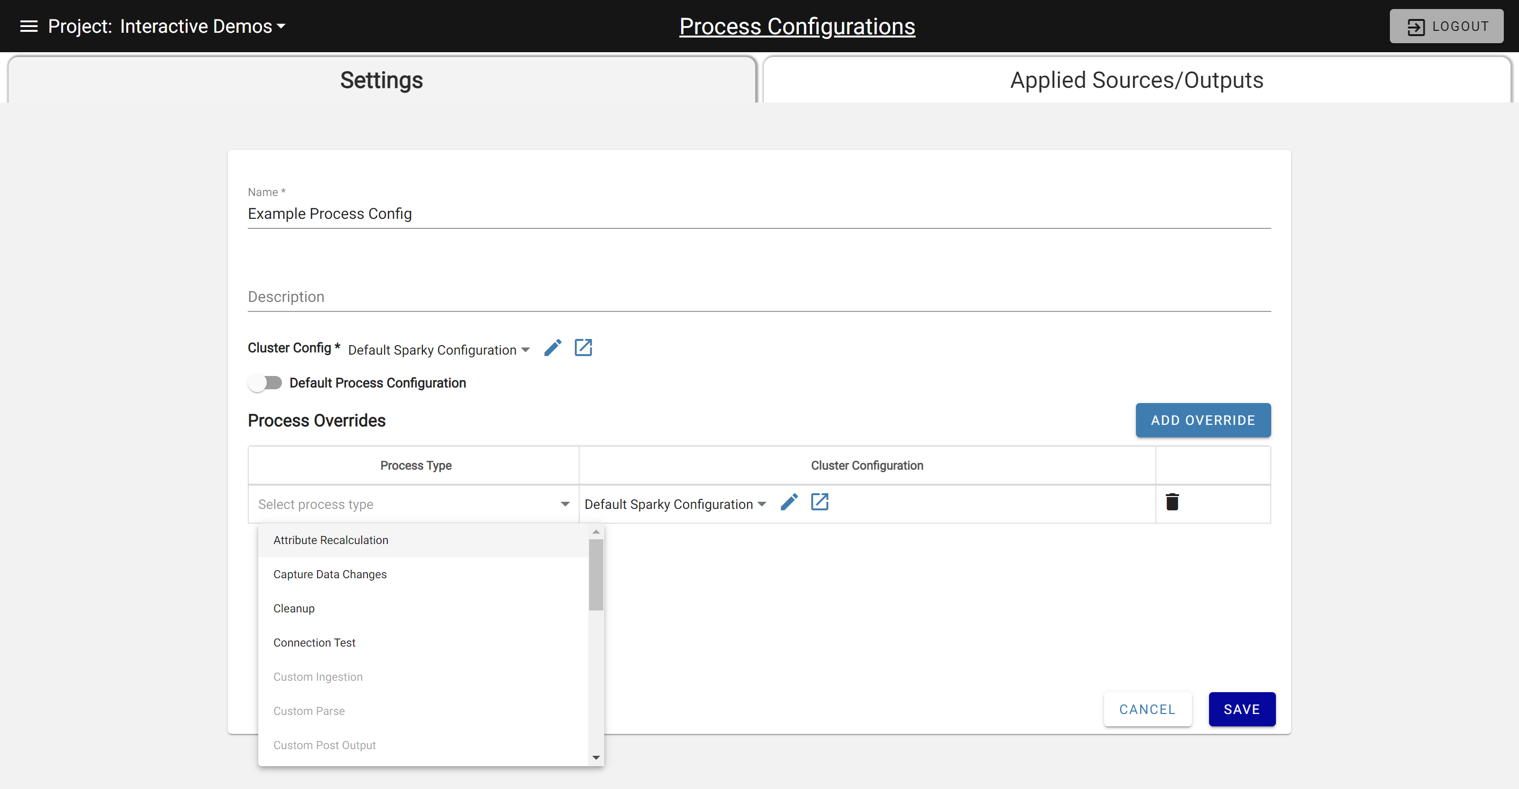
Task: Edit the Cluster Config using the pencil icon
Action: tap(553, 348)
